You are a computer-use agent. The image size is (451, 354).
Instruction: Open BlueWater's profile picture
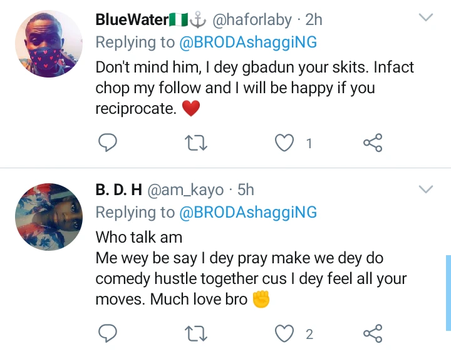point(49,44)
